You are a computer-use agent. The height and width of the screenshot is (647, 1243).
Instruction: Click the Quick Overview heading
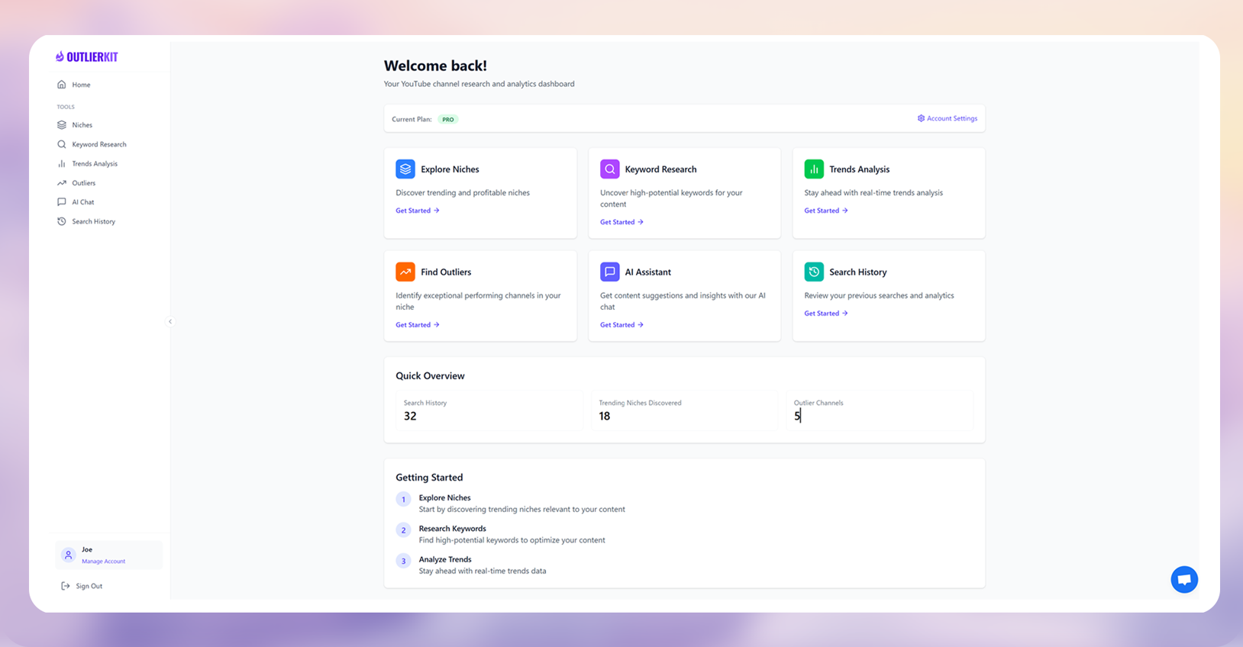pos(430,376)
